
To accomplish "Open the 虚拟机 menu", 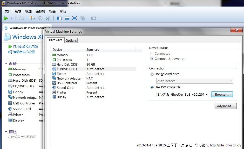I will click(40, 11).
